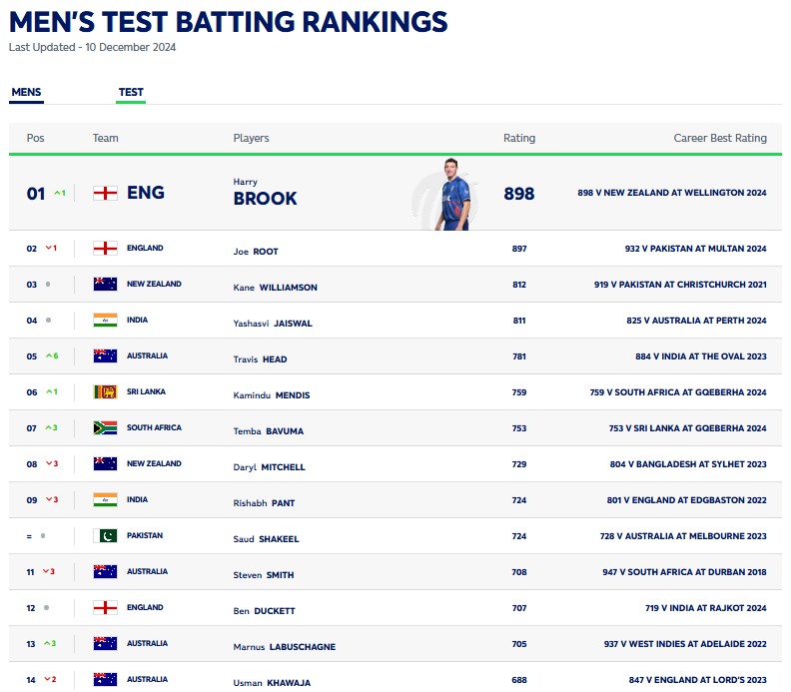The image size is (791, 692).
Task: Open Joe Root player link
Action: click(265, 253)
